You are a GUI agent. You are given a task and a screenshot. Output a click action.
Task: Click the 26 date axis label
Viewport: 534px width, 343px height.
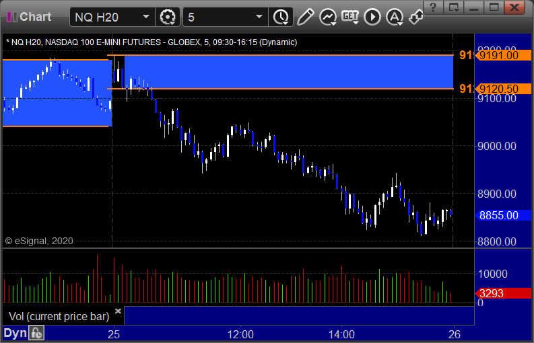(x=455, y=334)
